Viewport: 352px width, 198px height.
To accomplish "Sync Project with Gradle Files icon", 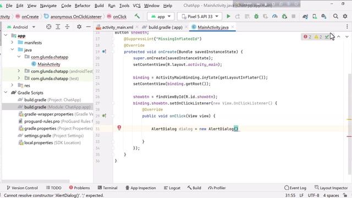I will (x=305, y=16).
